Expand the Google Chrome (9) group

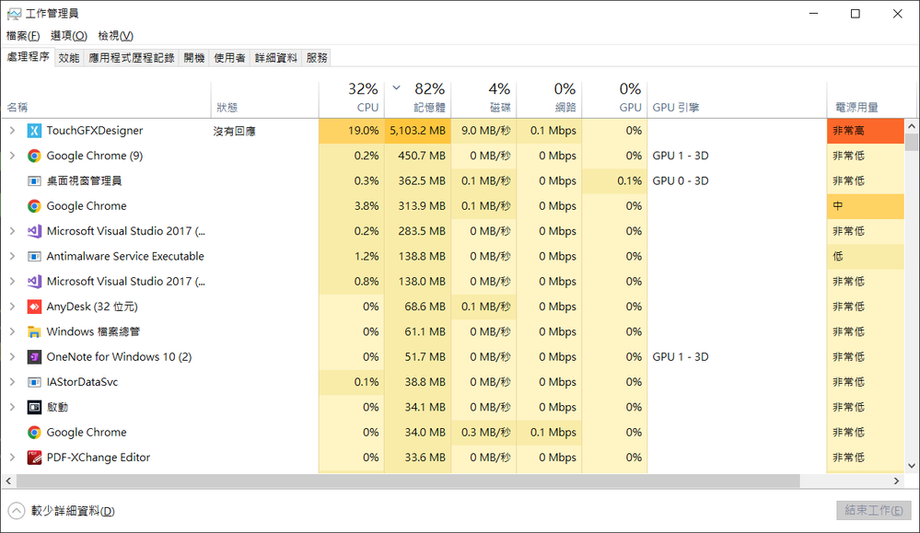click(x=12, y=156)
